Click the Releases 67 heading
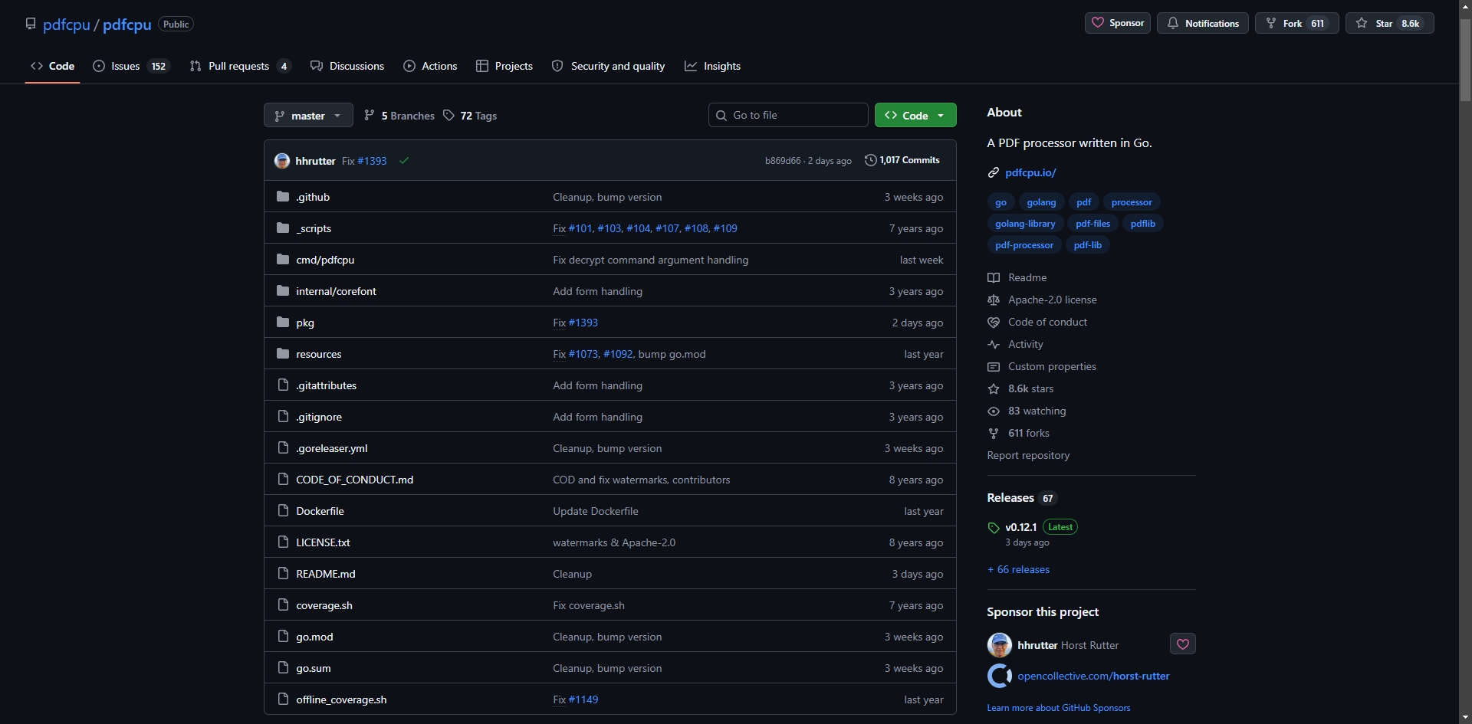Screen dimensions: 1472x724 (x=1021, y=497)
